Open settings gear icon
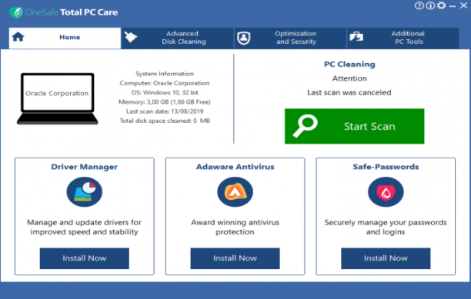This screenshot has height=299, width=471. pyautogui.click(x=442, y=5)
